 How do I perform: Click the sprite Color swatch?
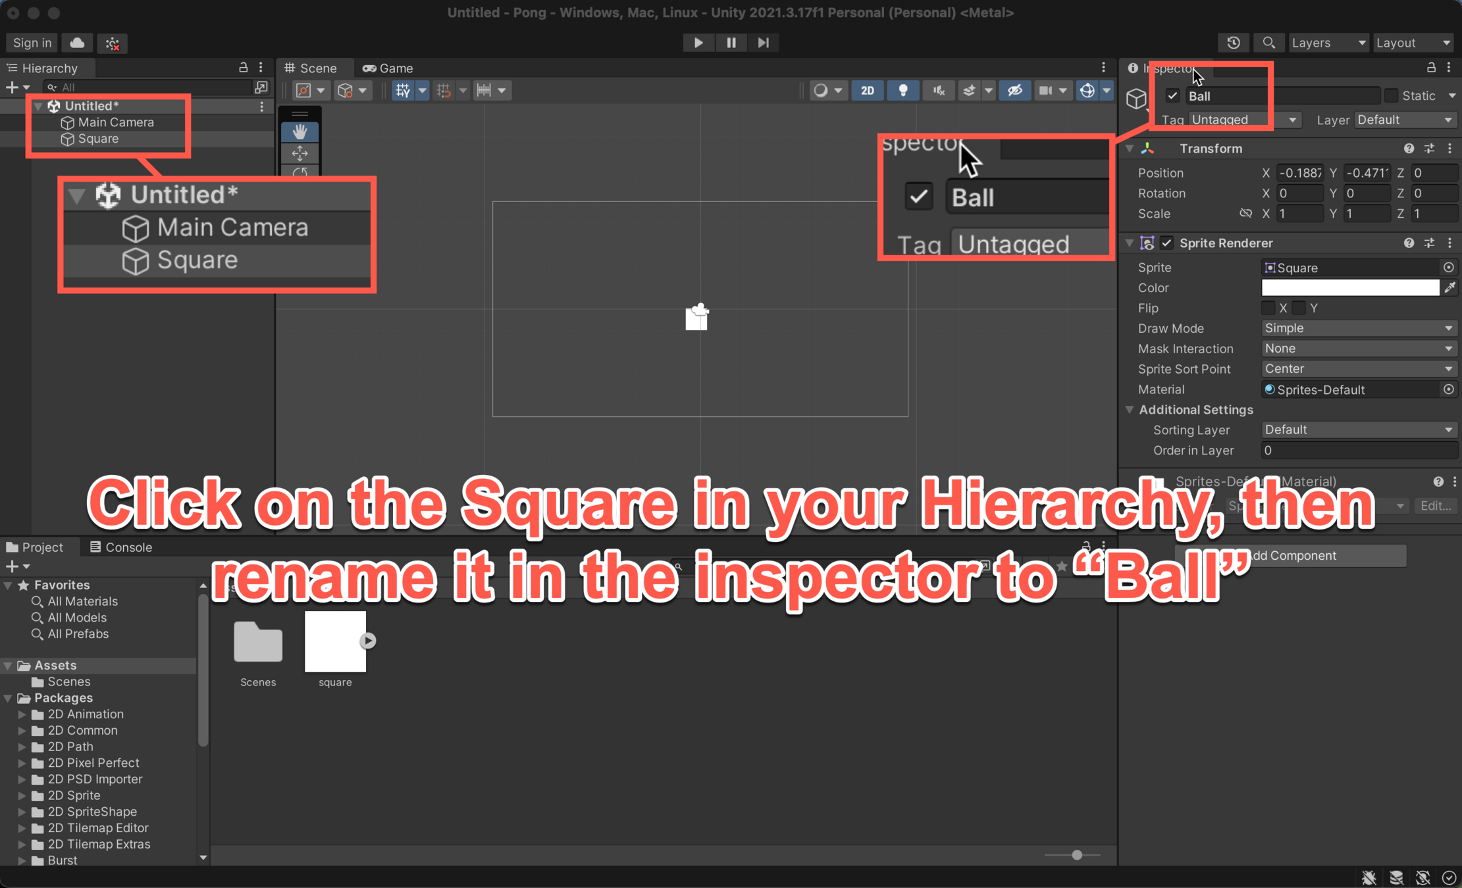tap(1349, 287)
